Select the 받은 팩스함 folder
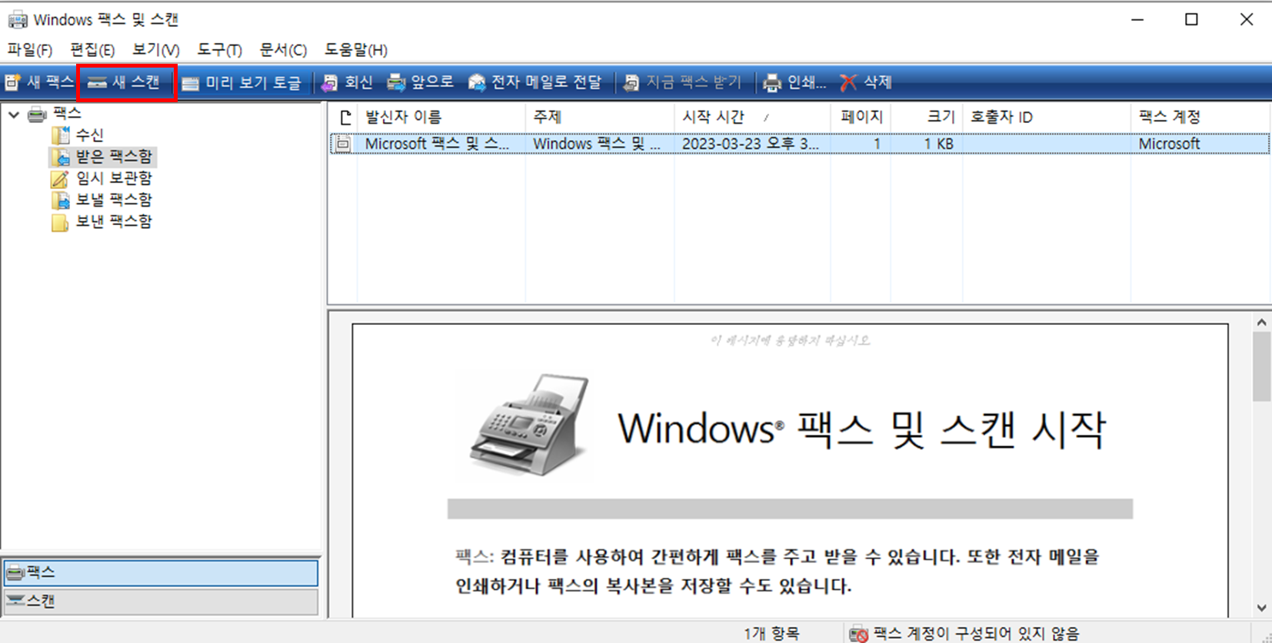Viewport: 1272px width, 643px height. pyautogui.click(x=114, y=157)
